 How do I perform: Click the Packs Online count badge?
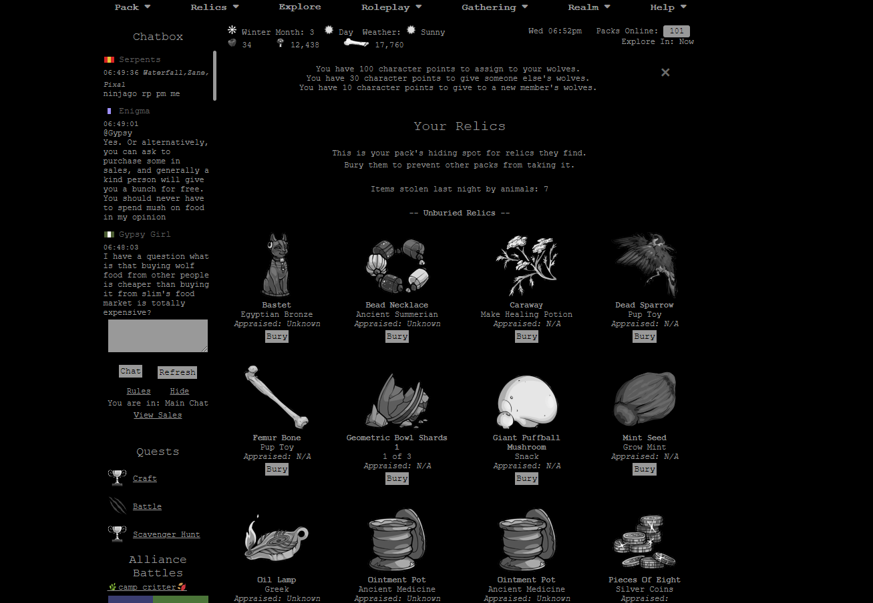point(676,31)
